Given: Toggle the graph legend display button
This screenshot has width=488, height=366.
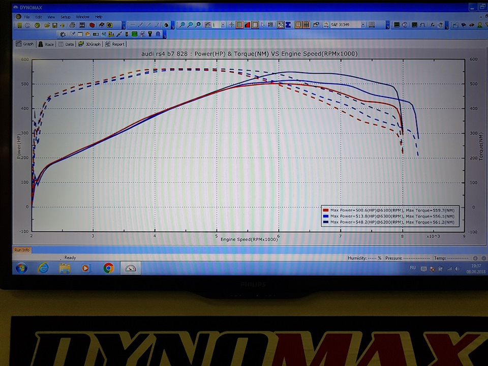Looking at the screenshot, I should pyautogui.click(x=255, y=24).
